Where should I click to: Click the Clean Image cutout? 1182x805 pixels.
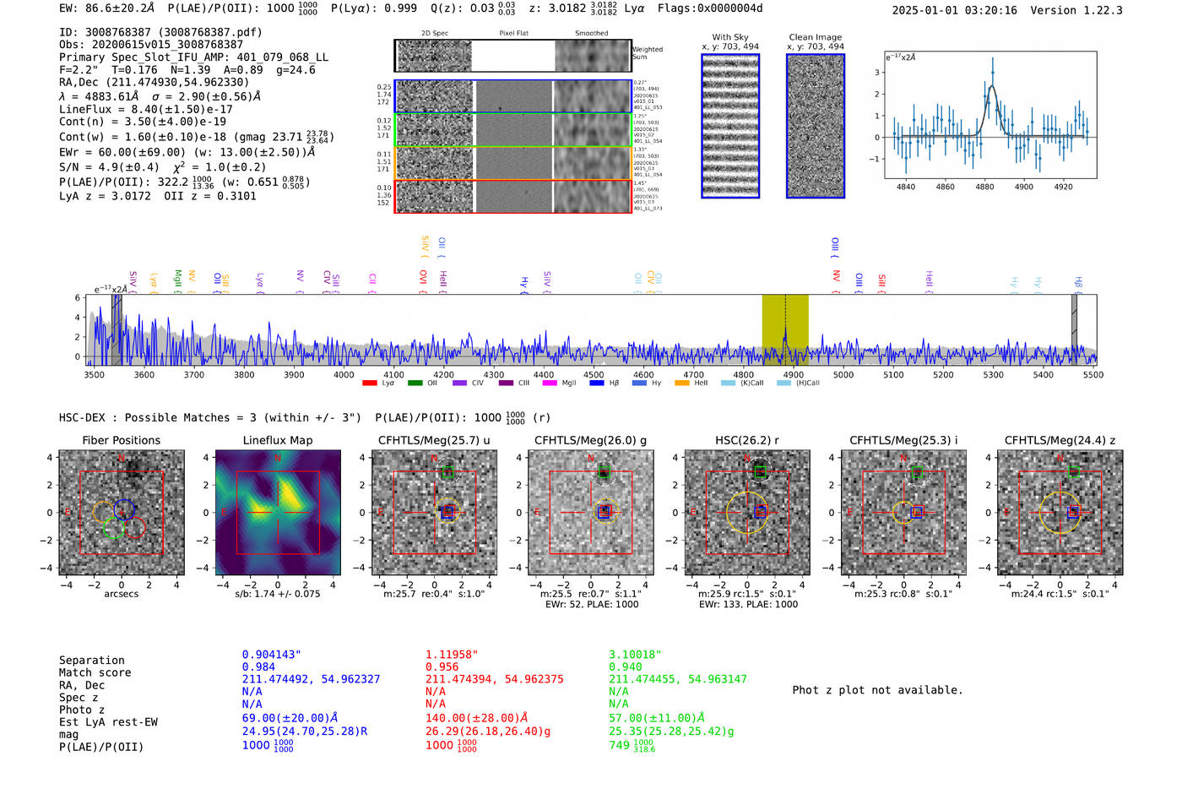click(x=816, y=126)
